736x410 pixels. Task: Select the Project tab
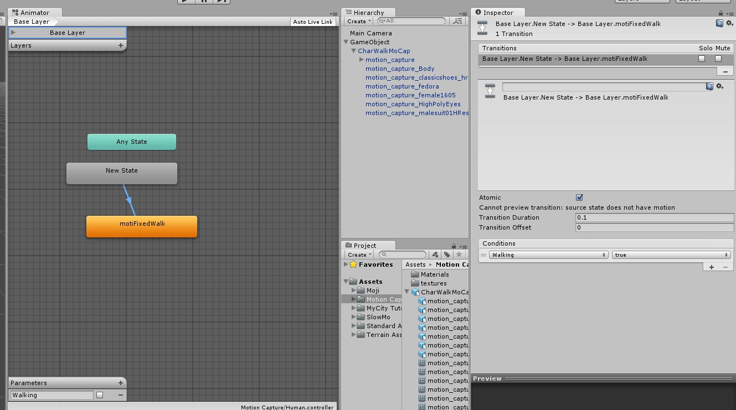click(364, 245)
